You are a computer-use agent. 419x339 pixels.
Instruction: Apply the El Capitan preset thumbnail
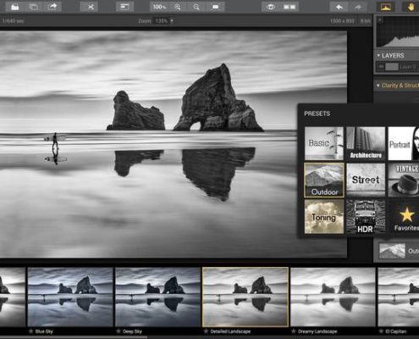pyautogui.click(x=399, y=297)
